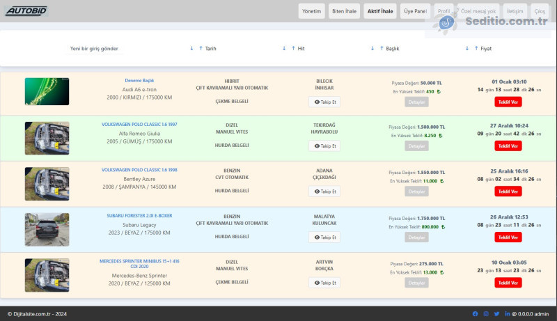Open the Volkswagen Polo Classic 1.6 1997 link
This screenshot has height=321, width=557.
click(x=139, y=125)
